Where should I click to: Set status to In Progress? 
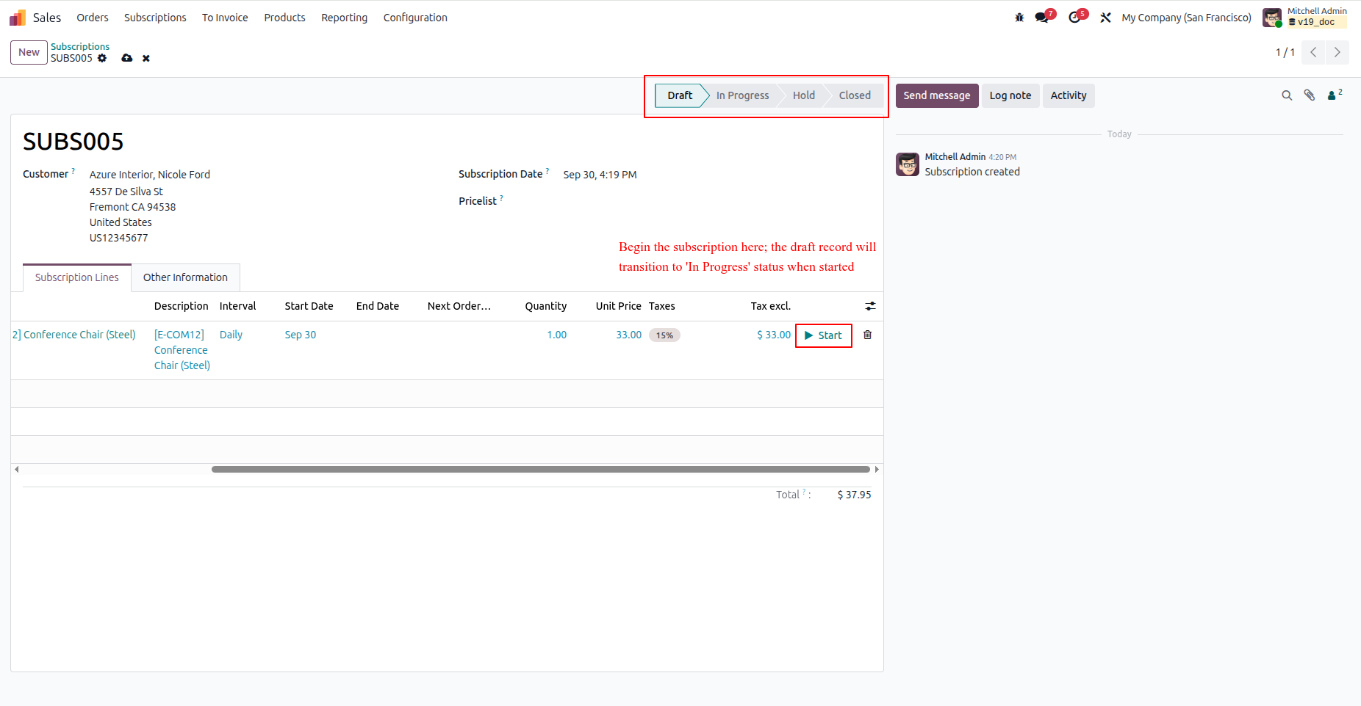click(x=742, y=95)
